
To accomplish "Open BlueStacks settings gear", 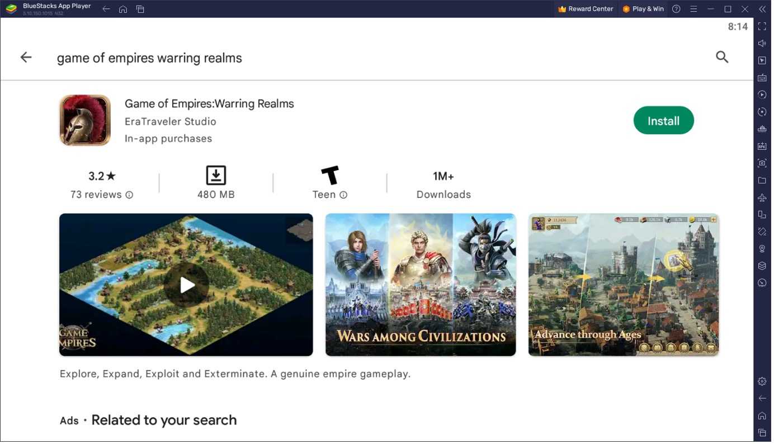I will tap(762, 381).
